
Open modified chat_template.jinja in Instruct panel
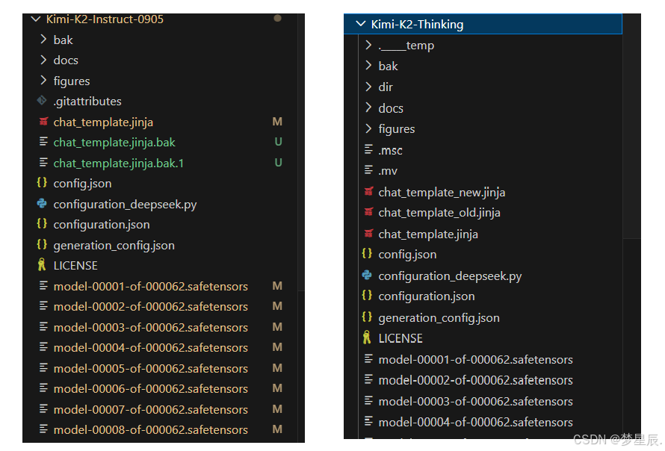(x=103, y=122)
